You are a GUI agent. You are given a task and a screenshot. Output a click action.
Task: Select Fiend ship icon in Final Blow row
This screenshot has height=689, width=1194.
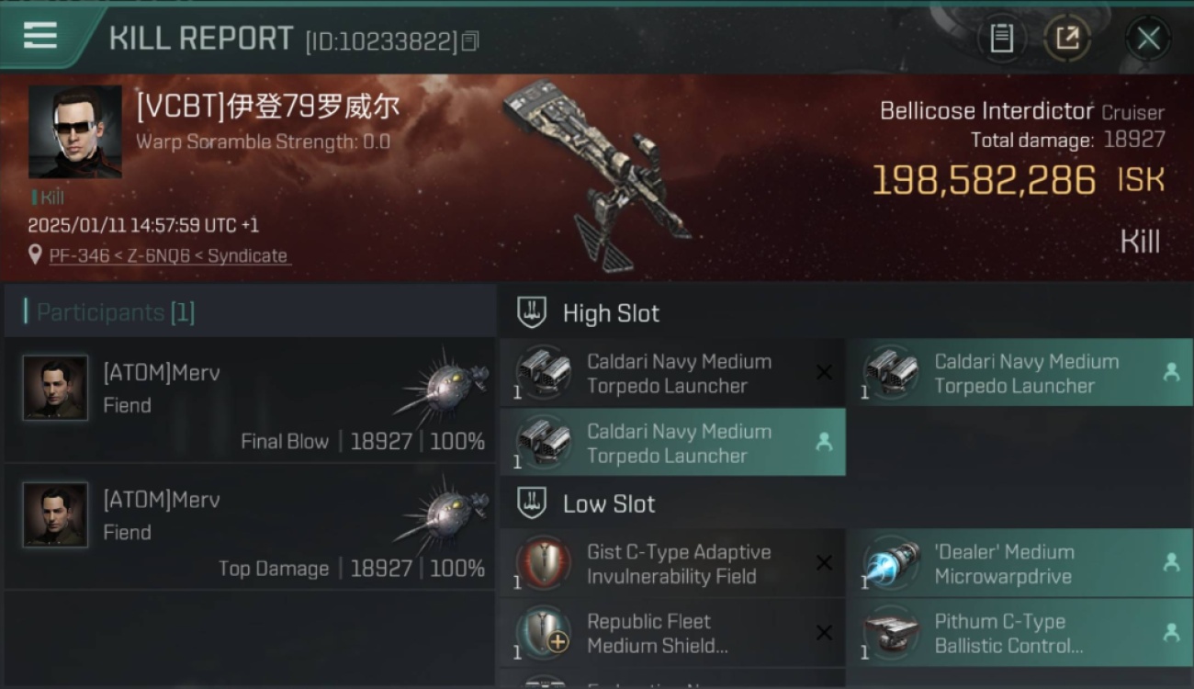(443, 384)
